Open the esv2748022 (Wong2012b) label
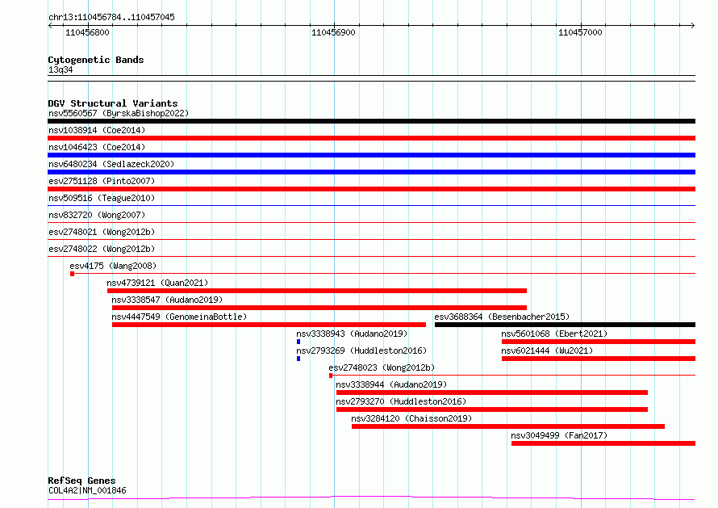The height and width of the screenshot is (508, 718). [102, 249]
